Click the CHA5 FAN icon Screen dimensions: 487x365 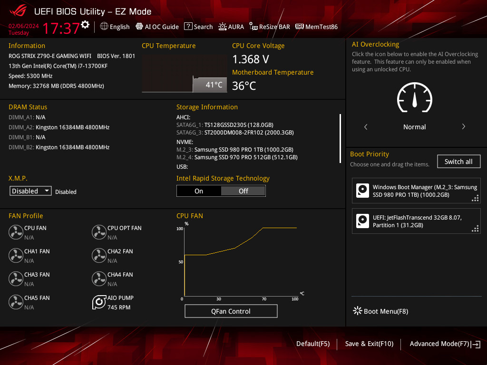(x=16, y=302)
